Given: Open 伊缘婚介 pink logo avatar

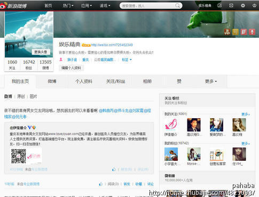Looking at the screenshot, I should click(x=171, y=125).
